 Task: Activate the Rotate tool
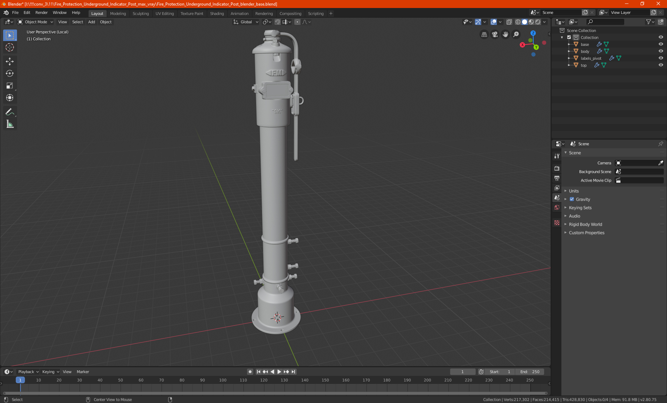pos(10,73)
